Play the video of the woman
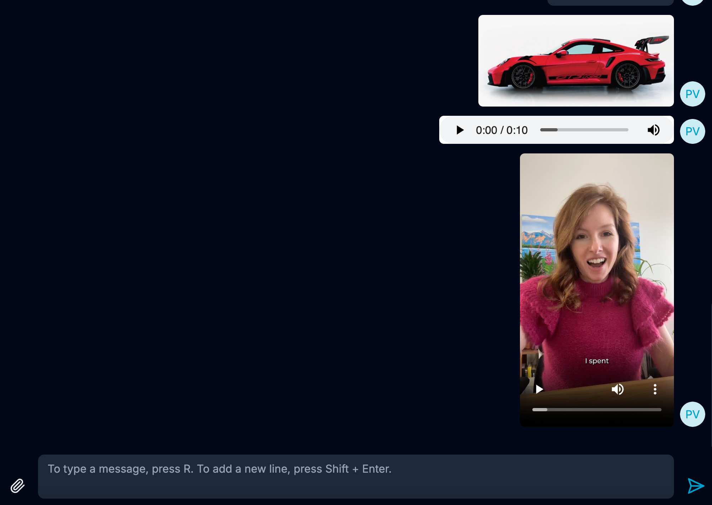Screen dimensions: 712x505 tap(539, 389)
